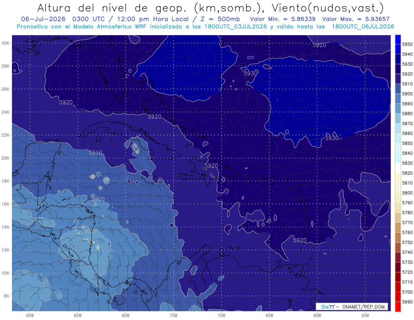
Task: Click the 10N latitude axis label
Action: [5, 273]
